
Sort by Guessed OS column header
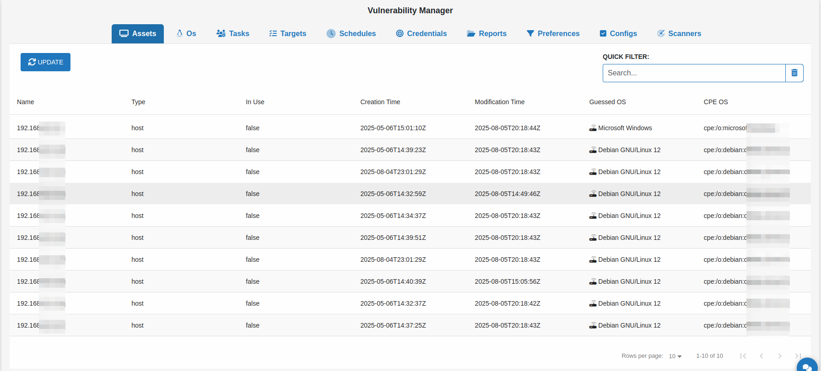(607, 102)
